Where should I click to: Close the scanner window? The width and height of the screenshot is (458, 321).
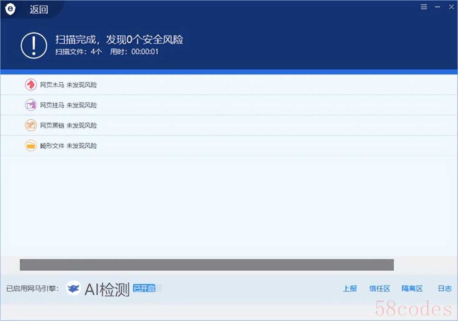(x=451, y=7)
